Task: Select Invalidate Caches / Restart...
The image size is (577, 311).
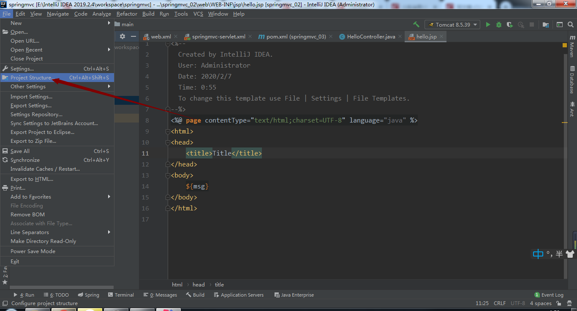Action: [57, 169]
